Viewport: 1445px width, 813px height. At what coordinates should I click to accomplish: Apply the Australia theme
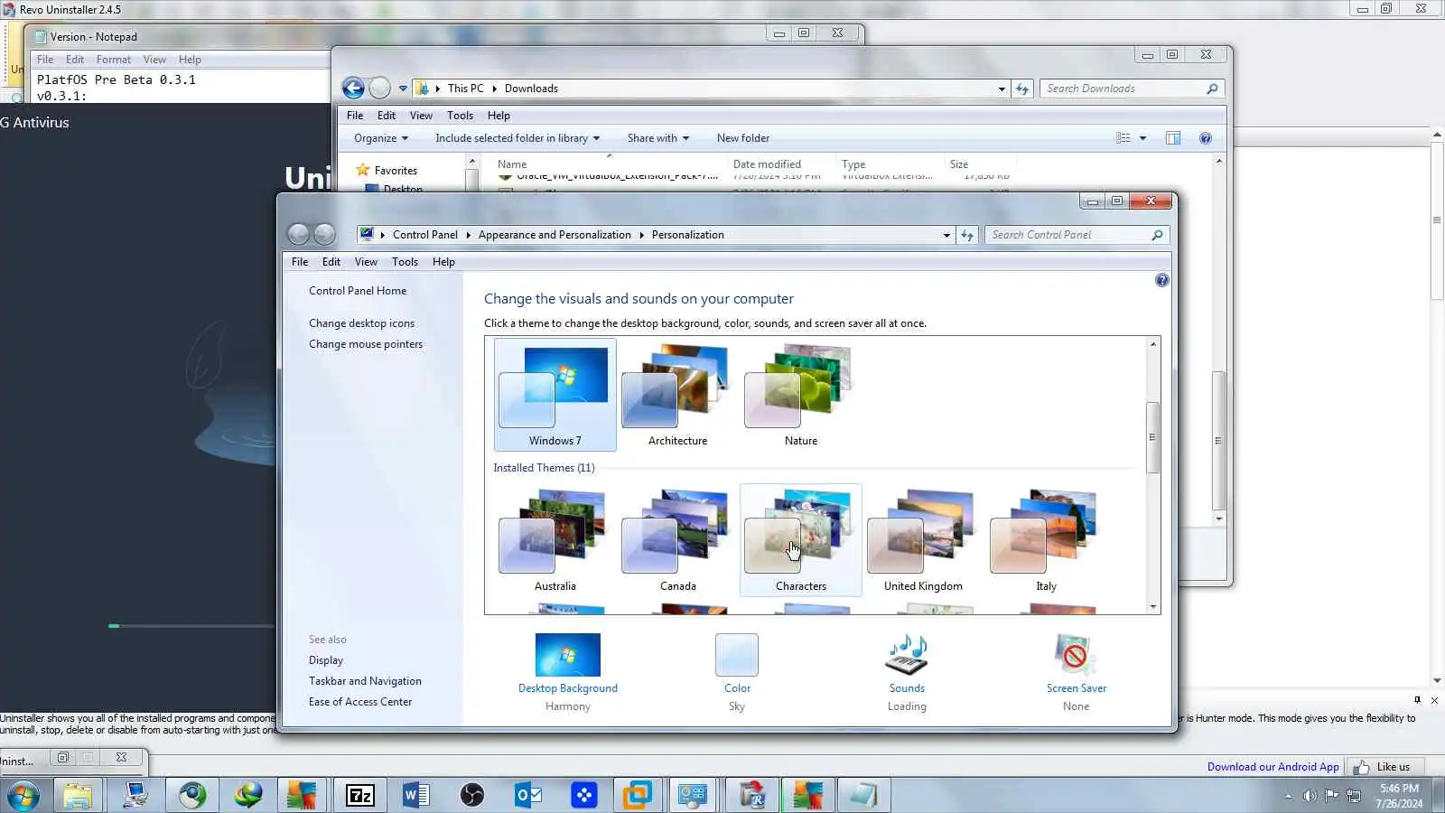pos(555,540)
